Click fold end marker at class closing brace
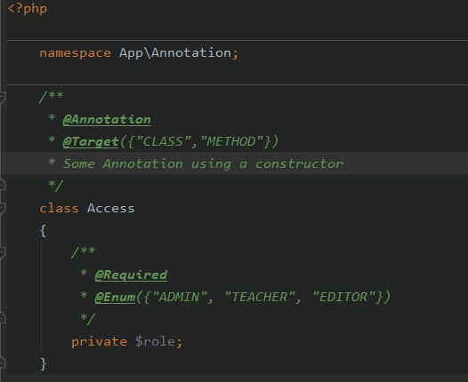Viewport: 468px width, 382px height. point(3,362)
